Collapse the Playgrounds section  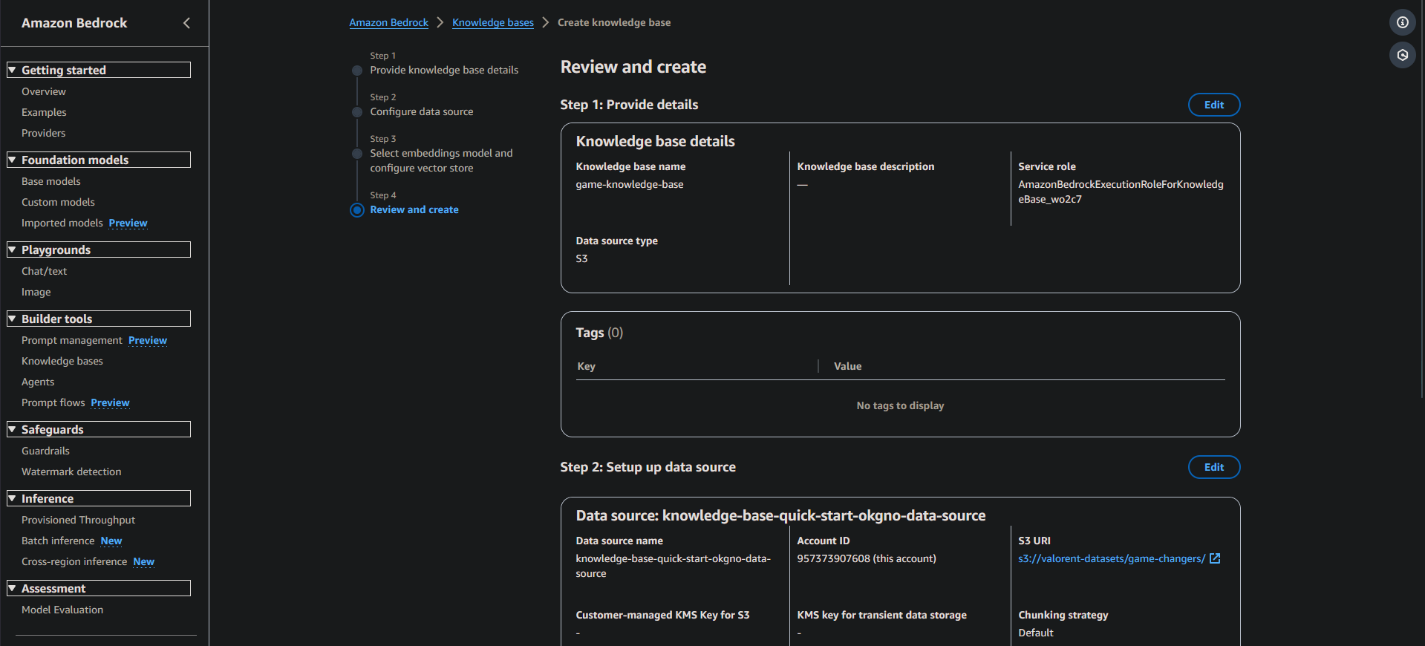[x=99, y=249]
